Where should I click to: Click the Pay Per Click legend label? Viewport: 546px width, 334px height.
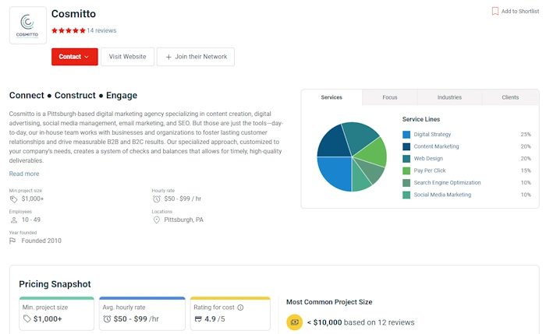pyautogui.click(x=430, y=171)
